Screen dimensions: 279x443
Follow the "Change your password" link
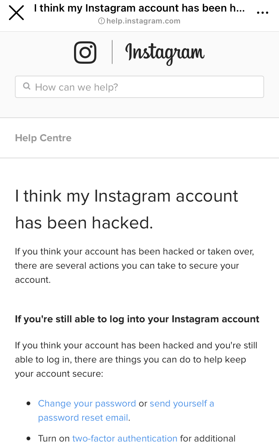click(87, 404)
